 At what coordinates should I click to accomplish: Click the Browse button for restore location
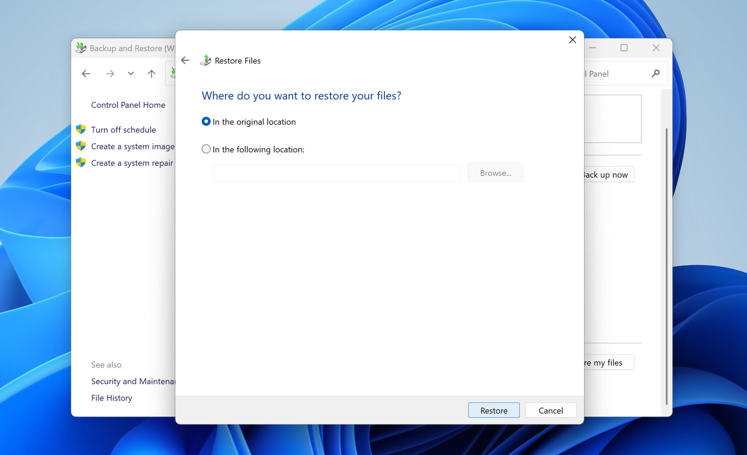click(x=495, y=173)
